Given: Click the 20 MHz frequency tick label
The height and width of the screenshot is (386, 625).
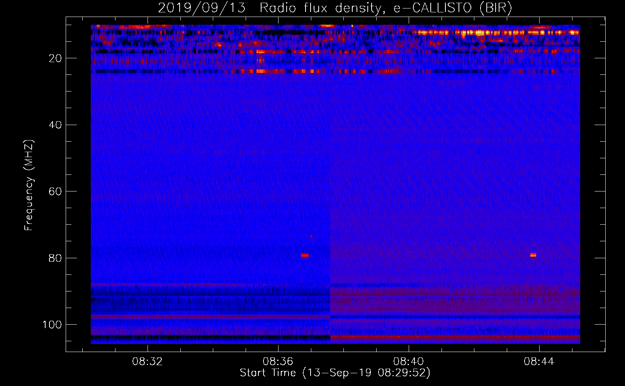Looking at the screenshot, I should pos(56,58).
